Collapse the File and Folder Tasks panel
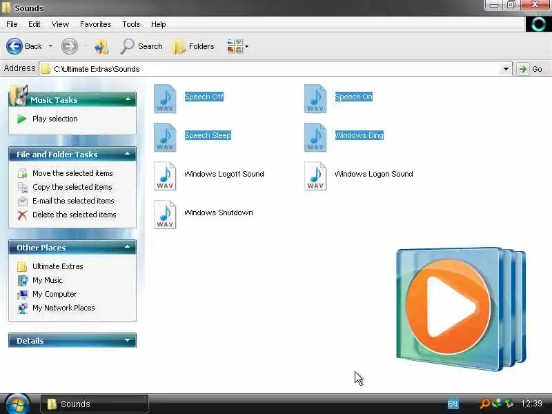Viewport: 552px width, 414px height. coord(127,154)
